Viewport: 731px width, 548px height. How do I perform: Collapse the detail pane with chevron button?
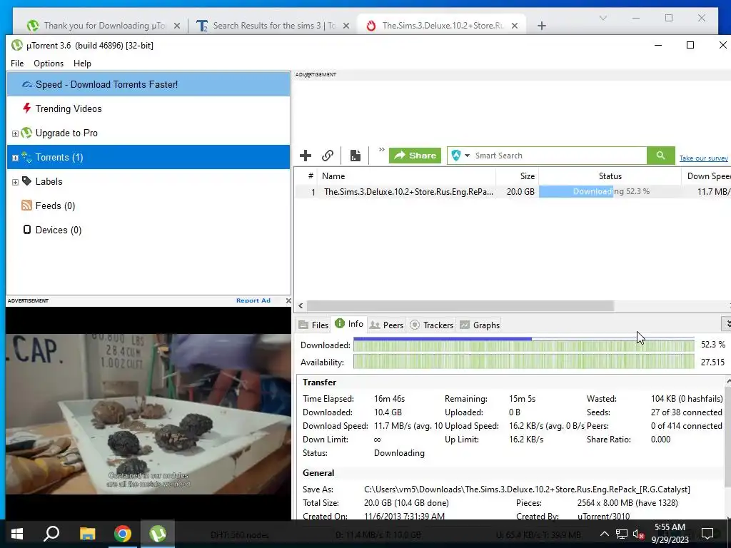pos(727,323)
